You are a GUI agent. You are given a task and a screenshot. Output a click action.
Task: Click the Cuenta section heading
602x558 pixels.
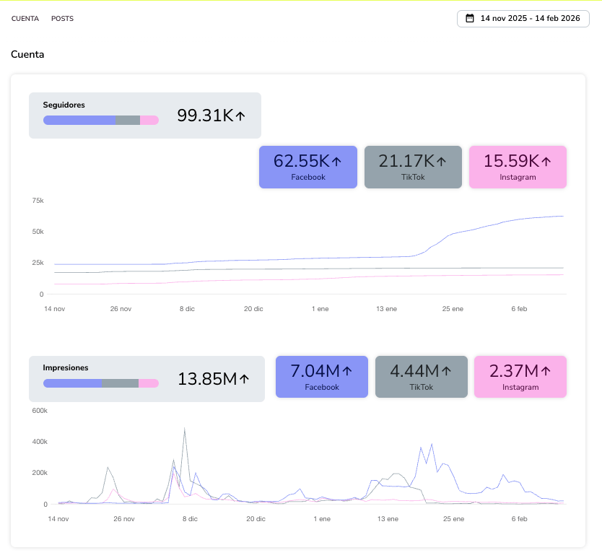click(27, 54)
